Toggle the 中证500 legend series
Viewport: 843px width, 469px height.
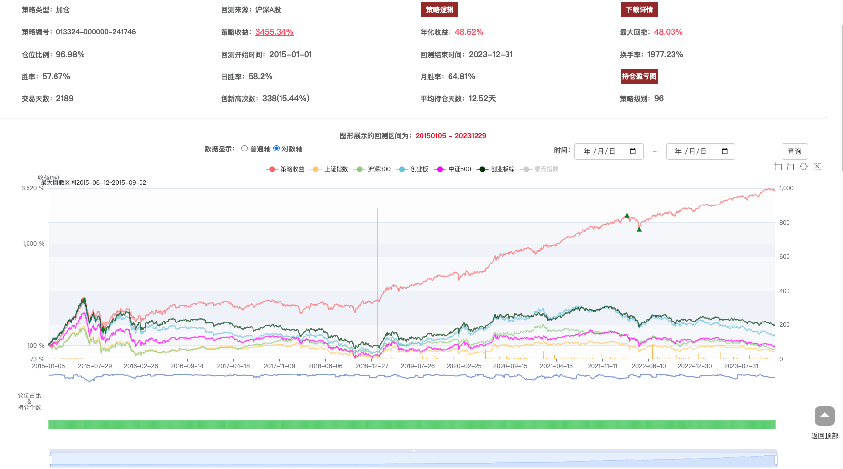coord(452,169)
